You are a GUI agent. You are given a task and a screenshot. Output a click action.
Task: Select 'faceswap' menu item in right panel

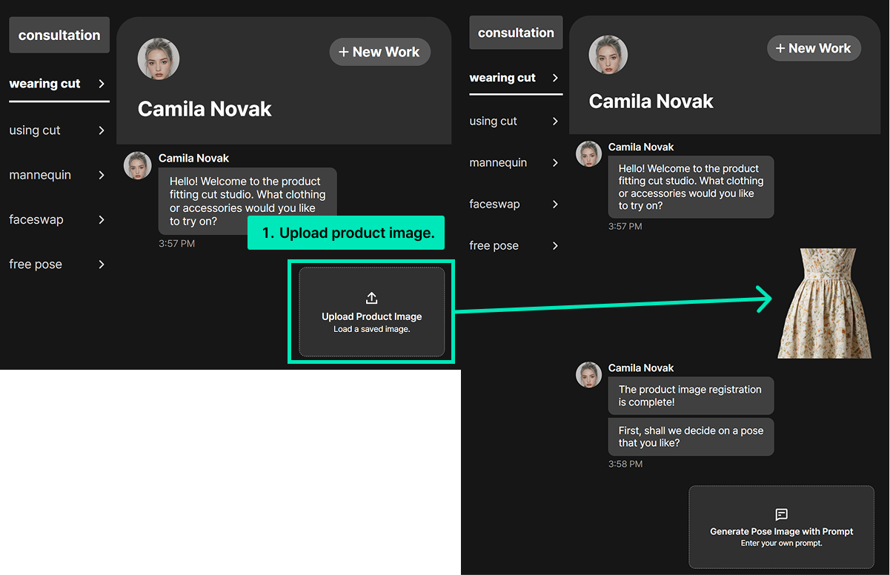click(x=516, y=204)
